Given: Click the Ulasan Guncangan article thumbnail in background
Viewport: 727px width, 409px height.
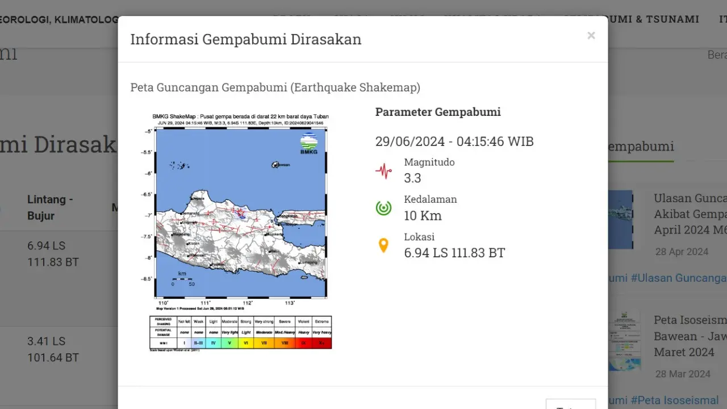Looking at the screenshot, I should (620, 219).
